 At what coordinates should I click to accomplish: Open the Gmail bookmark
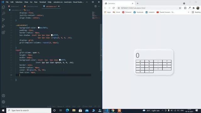pos(117,12)
